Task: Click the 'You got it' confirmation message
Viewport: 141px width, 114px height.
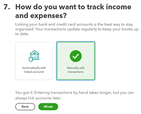Action: pyautogui.click(x=74, y=95)
